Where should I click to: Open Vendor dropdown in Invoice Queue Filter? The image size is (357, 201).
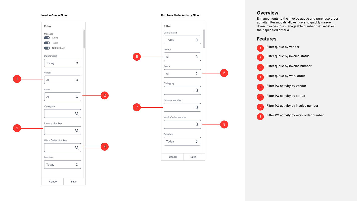[x=63, y=80]
